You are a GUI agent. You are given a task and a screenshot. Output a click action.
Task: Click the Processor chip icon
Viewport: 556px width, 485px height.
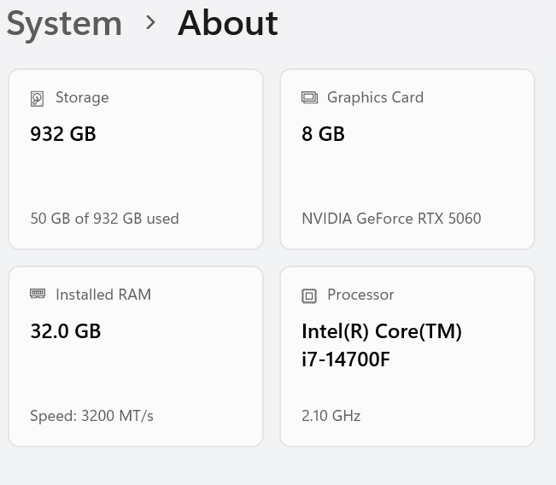coord(309,295)
